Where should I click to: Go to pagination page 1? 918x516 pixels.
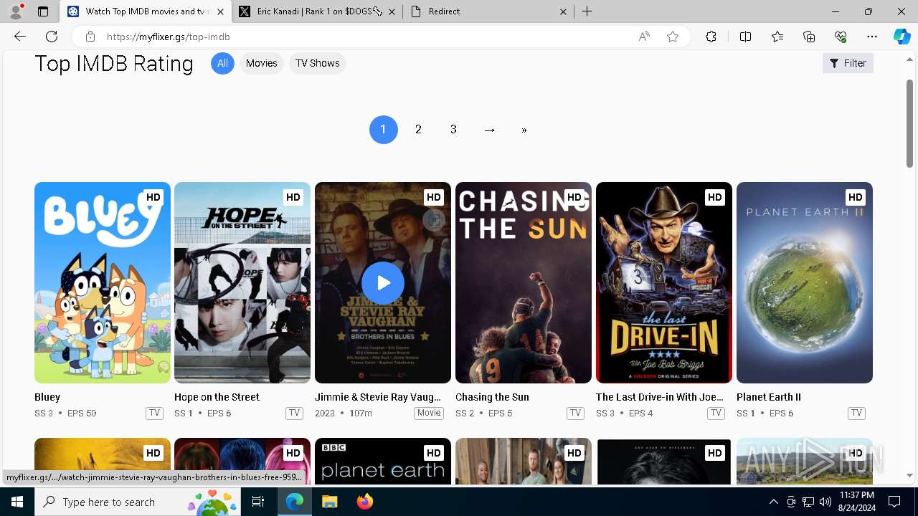click(383, 130)
